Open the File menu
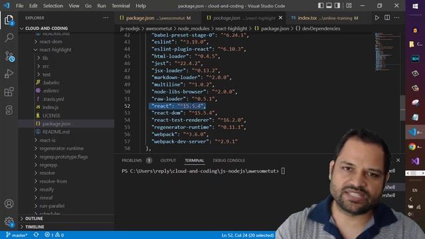 coord(19,6)
